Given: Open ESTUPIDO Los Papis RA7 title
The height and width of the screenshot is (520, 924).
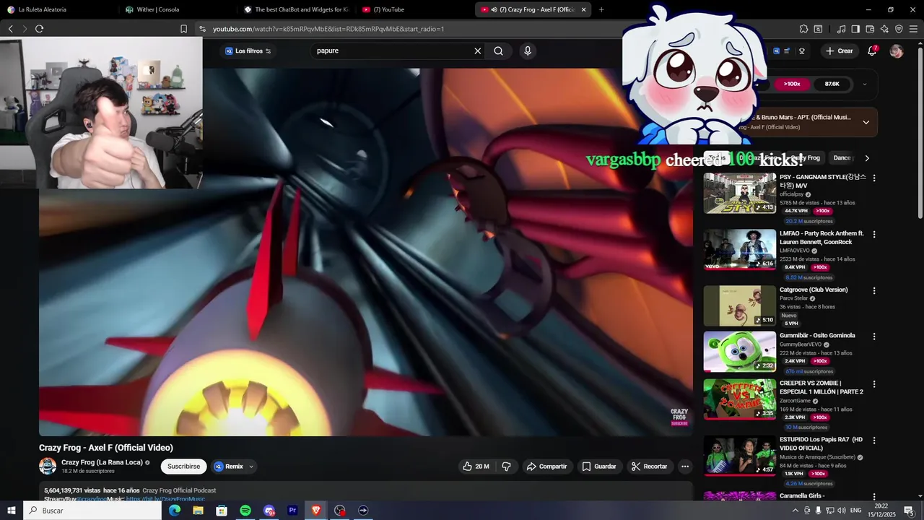Looking at the screenshot, I should (821, 443).
